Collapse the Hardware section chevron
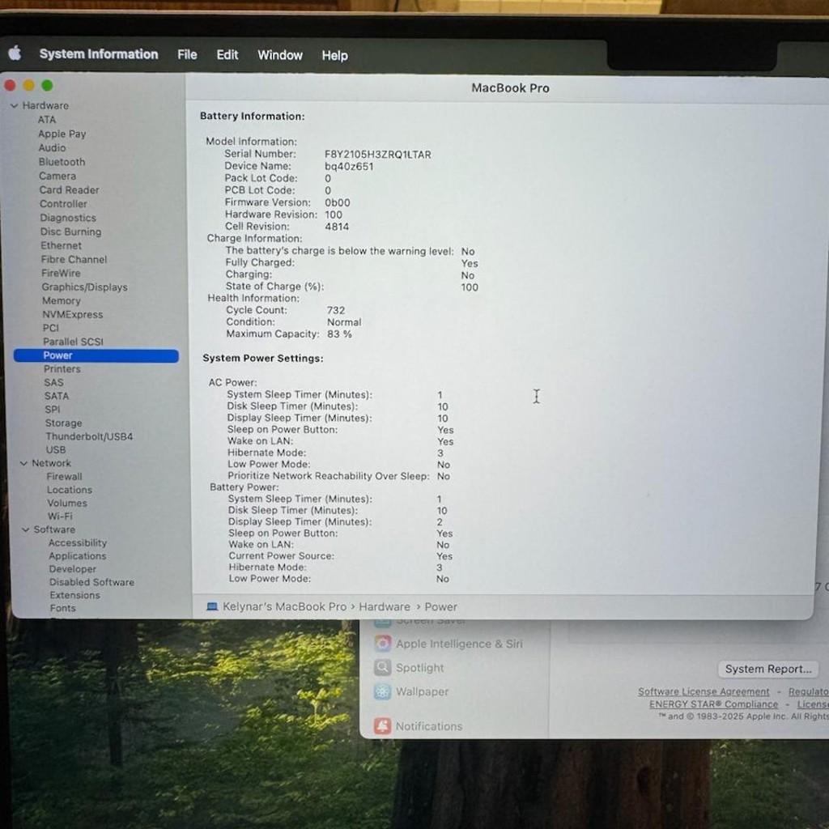The height and width of the screenshot is (829, 829). [15, 106]
